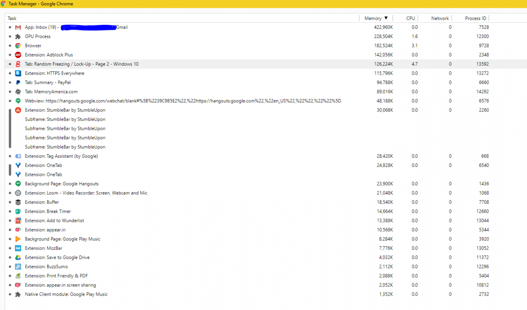Sort by the Network column header
The image size is (527, 310).
pos(440,18)
